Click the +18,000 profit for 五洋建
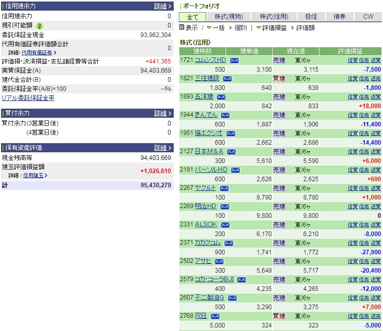This screenshot has width=383, height=331. (x=370, y=106)
